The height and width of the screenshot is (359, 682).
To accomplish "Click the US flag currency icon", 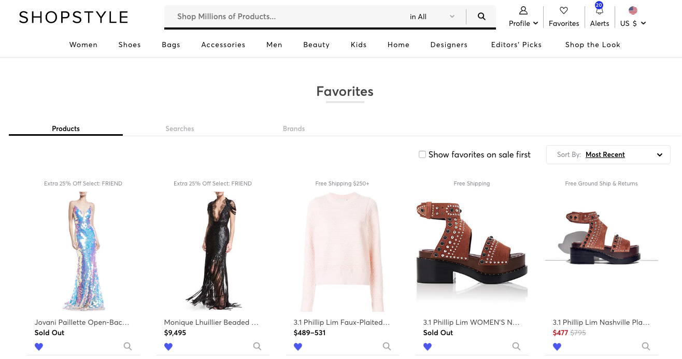I will [x=633, y=10].
